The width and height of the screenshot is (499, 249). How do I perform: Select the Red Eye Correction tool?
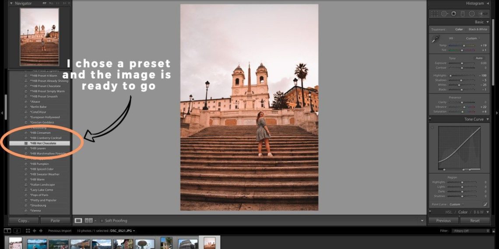pyautogui.click(x=454, y=14)
